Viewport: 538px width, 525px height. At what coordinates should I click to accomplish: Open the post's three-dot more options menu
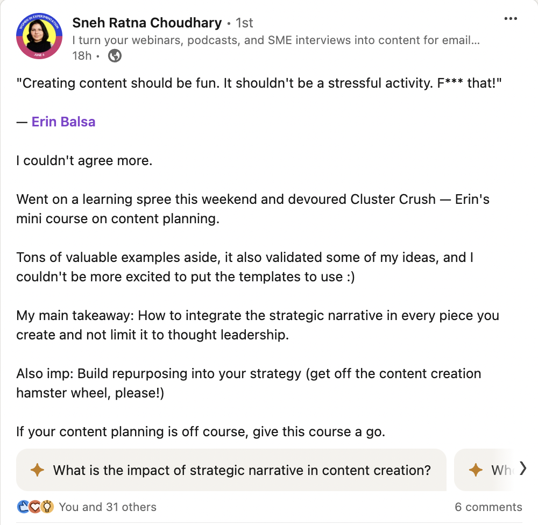click(x=511, y=19)
